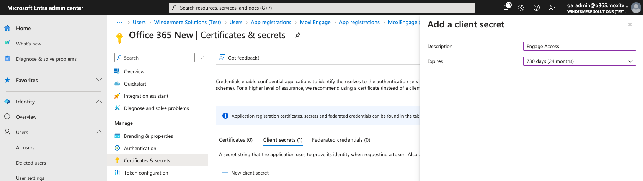Screen dimensions: 643x181
Task: Collapse the app menu with double chevron
Action: pos(202,58)
